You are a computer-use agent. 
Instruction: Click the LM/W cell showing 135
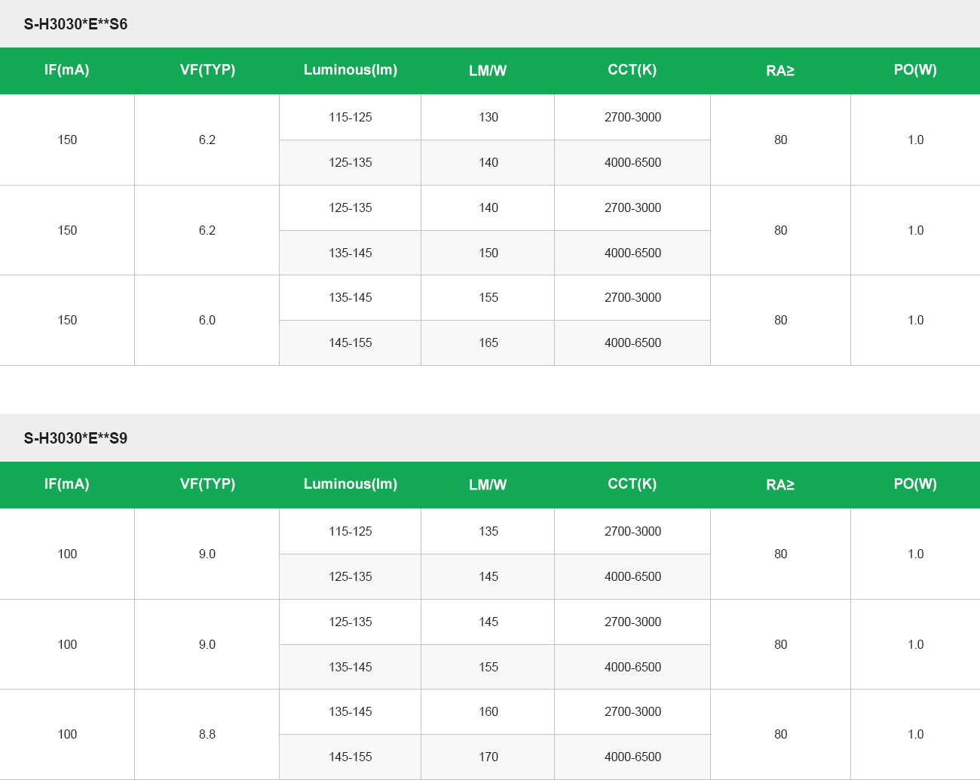[488, 532]
